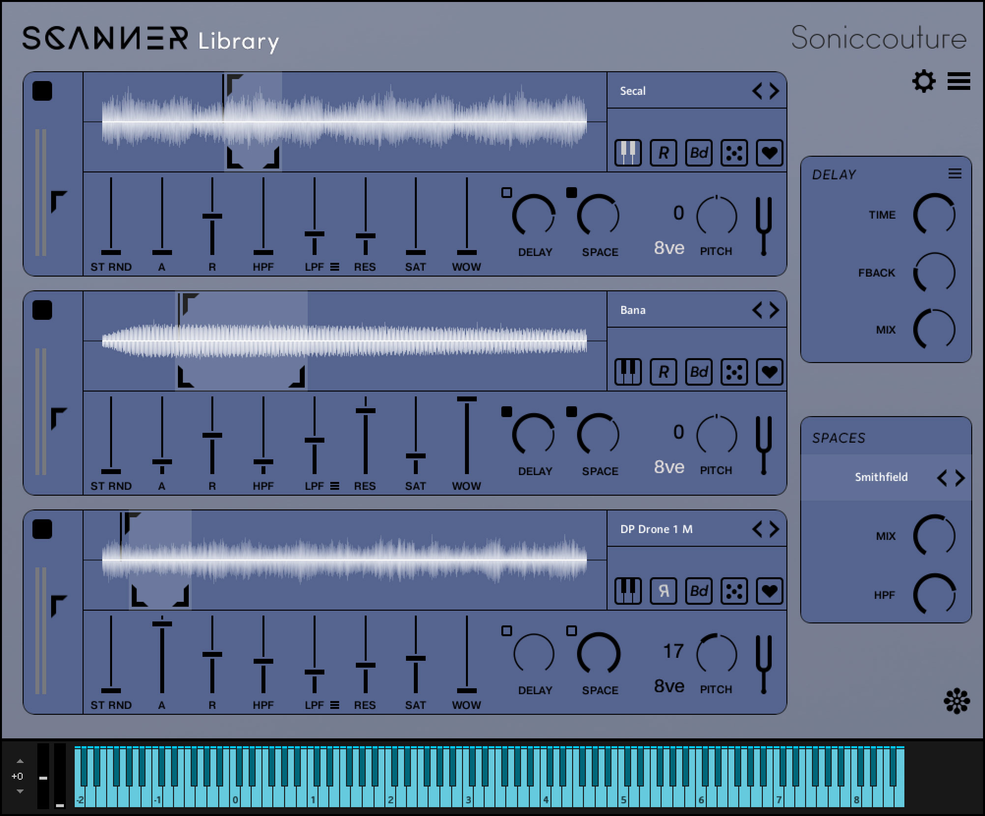Click the 8ve label on Secal layer
Image resolution: width=985 pixels, height=816 pixels.
tap(669, 248)
